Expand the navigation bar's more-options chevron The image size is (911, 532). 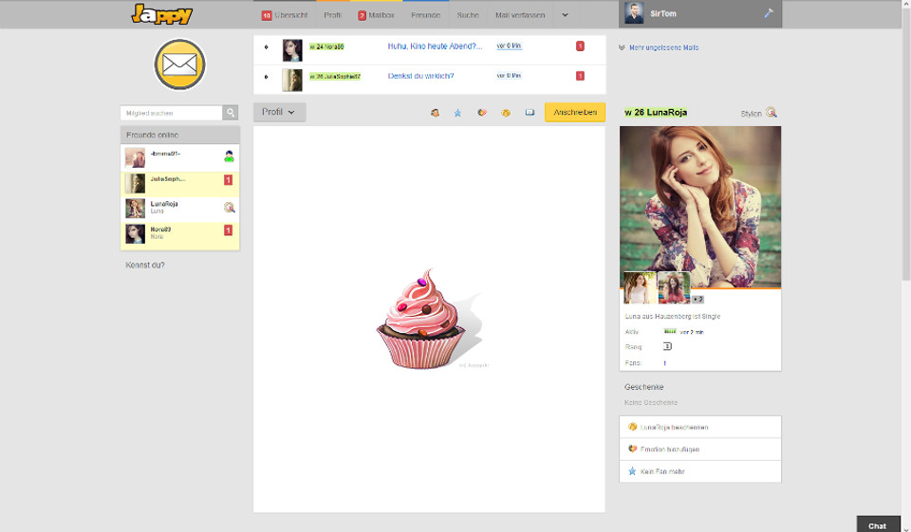pos(566,15)
